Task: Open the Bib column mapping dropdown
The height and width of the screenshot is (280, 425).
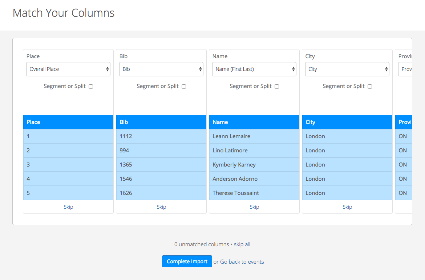Action: click(161, 69)
